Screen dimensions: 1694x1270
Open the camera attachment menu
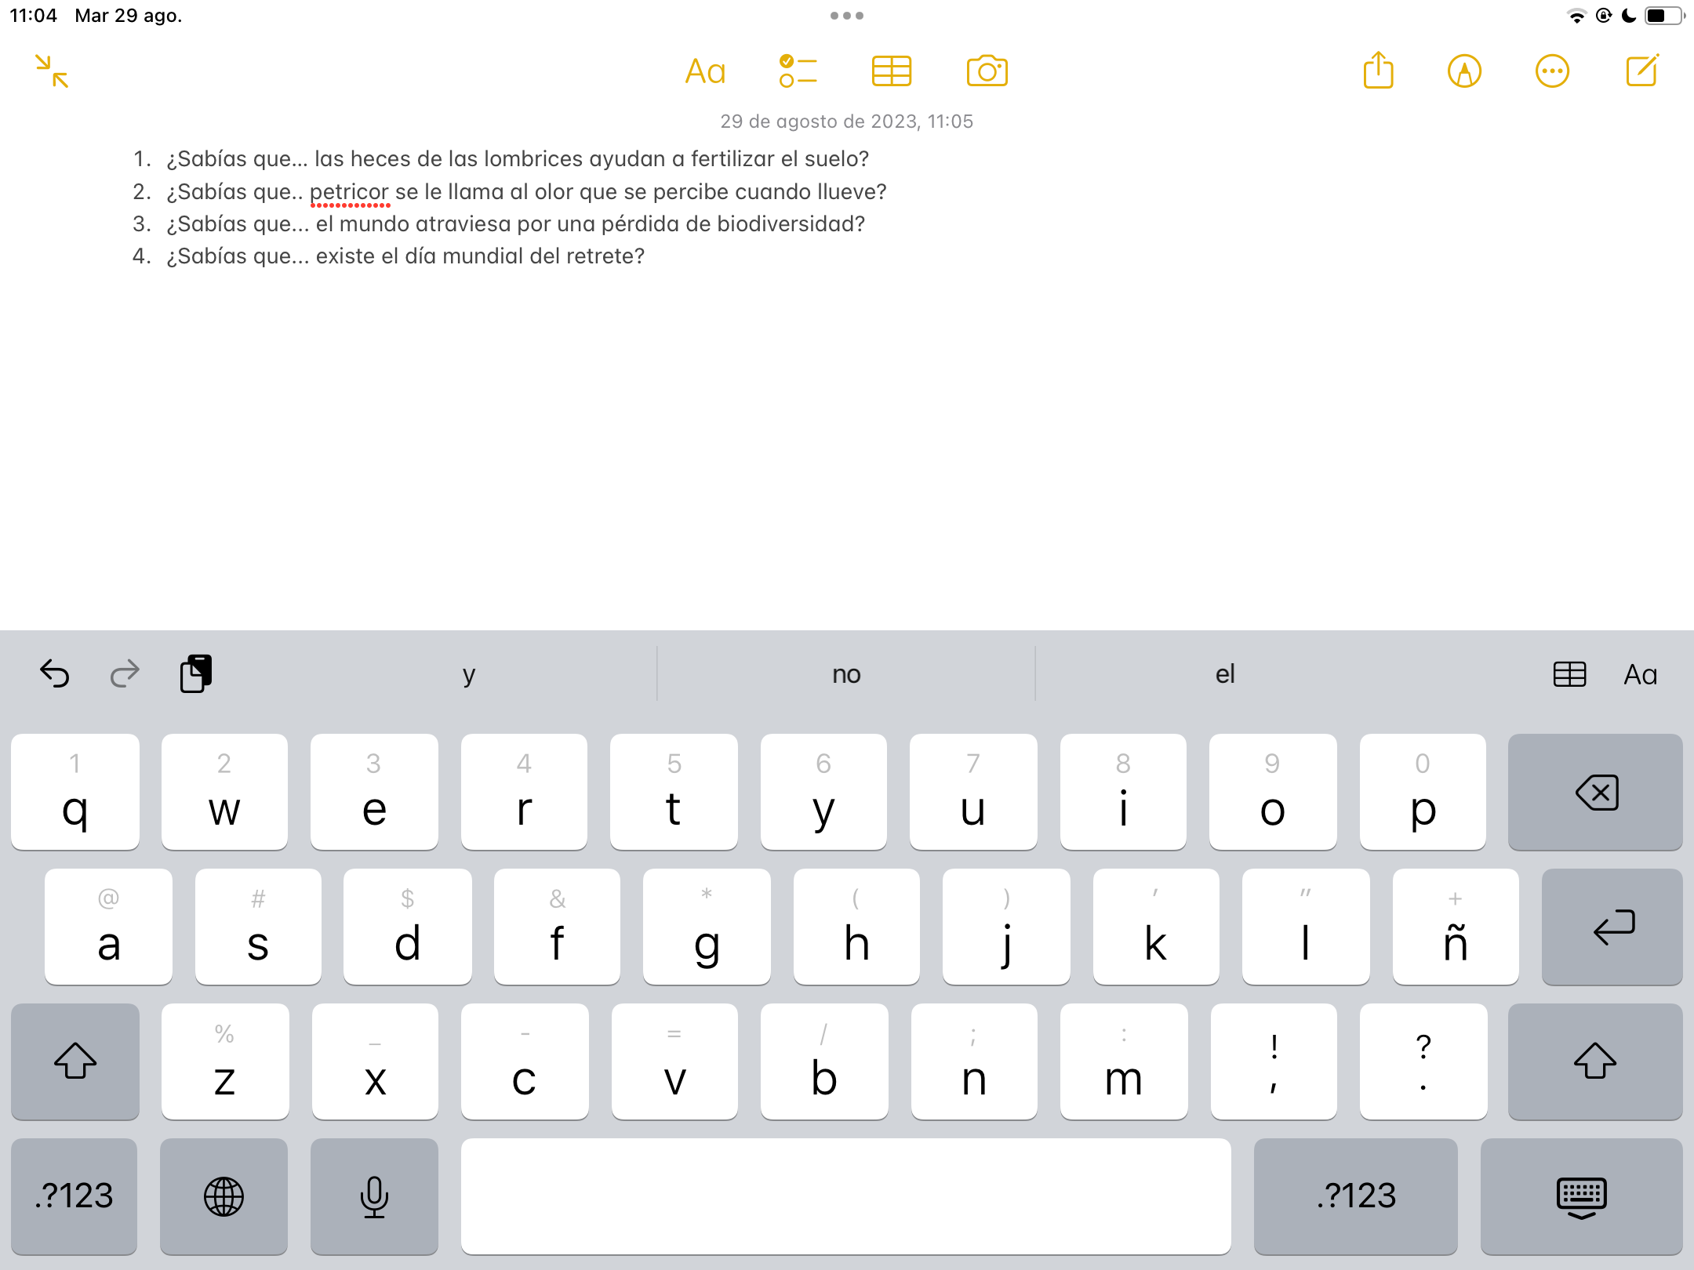point(987,71)
